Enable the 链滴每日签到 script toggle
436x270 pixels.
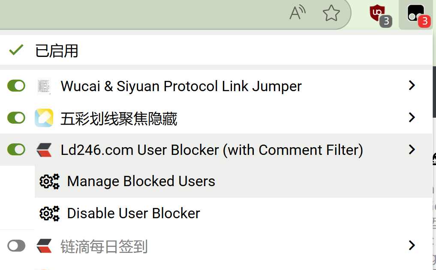click(x=16, y=246)
